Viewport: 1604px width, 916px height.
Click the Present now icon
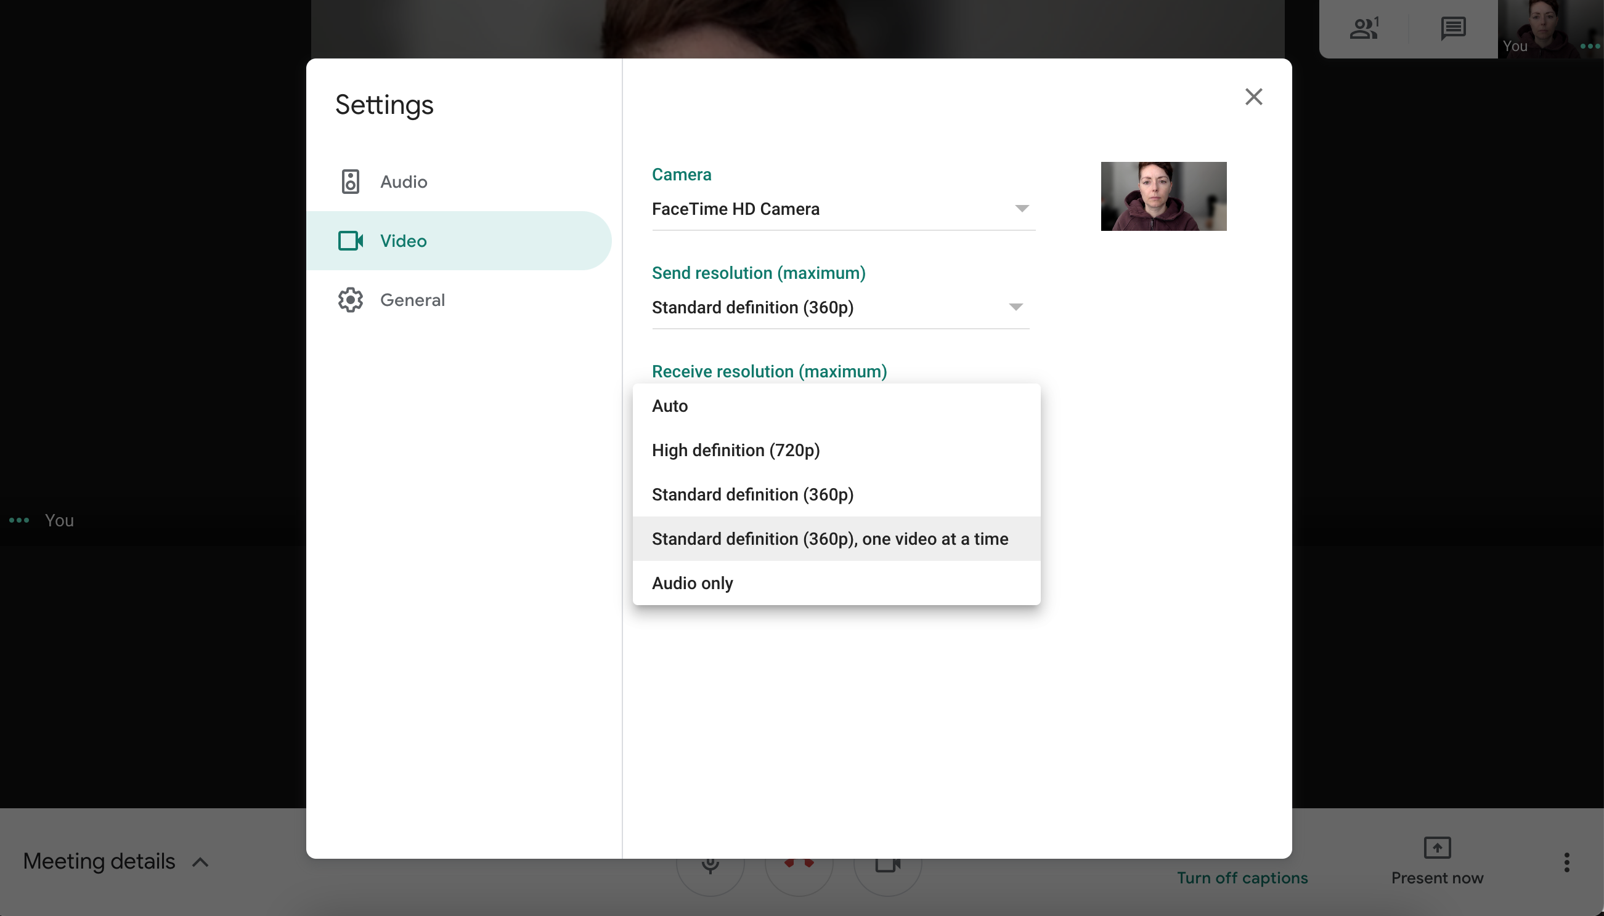1437,848
